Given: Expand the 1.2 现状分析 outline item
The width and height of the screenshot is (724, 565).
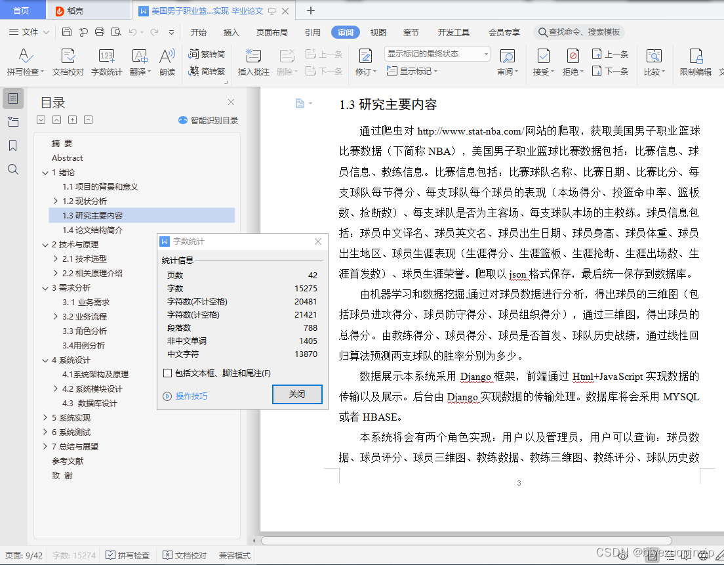Looking at the screenshot, I should (x=56, y=201).
